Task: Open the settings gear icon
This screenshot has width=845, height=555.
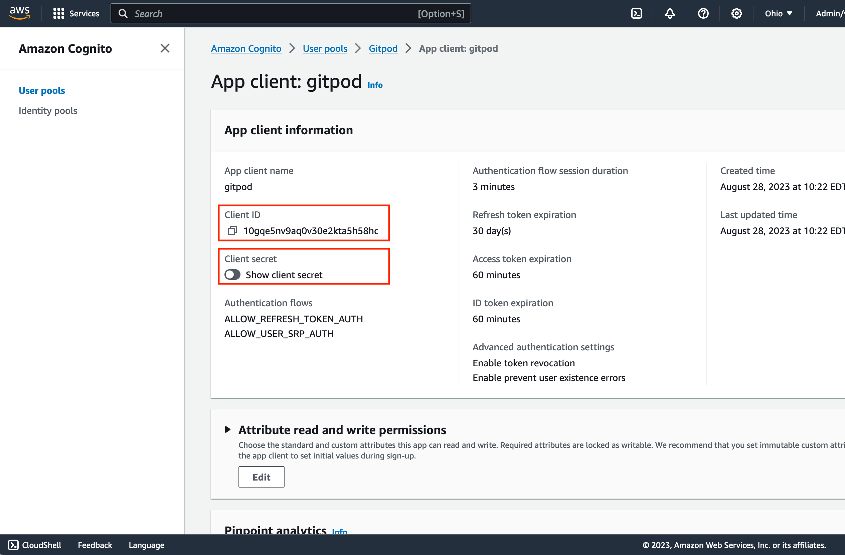Action: pos(736,13)
